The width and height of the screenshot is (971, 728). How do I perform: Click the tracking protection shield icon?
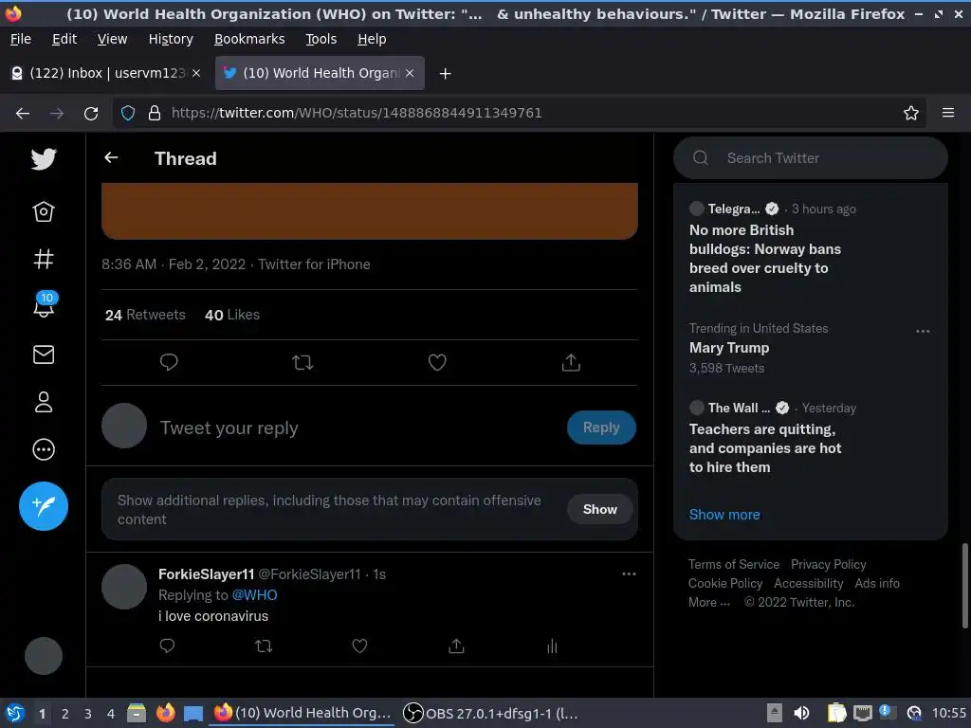coord(128,113)
